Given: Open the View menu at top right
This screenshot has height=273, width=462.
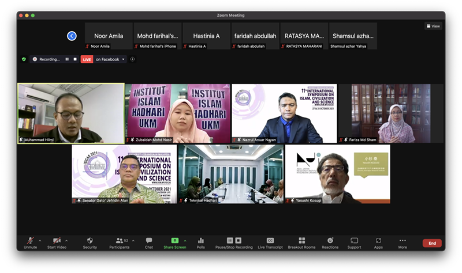Looking at the screenshot, I should 433,26.
